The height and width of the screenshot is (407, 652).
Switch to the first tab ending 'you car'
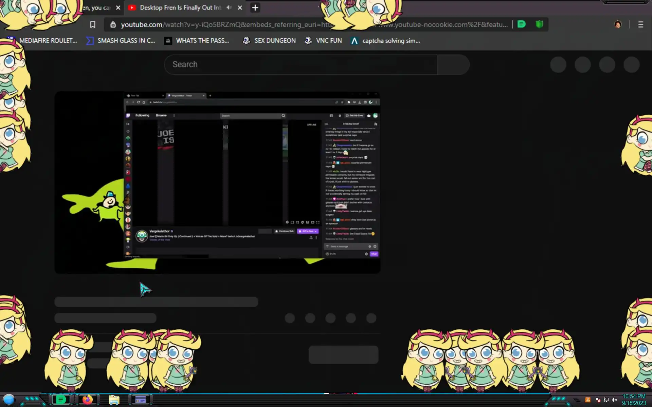coord(97,7)
